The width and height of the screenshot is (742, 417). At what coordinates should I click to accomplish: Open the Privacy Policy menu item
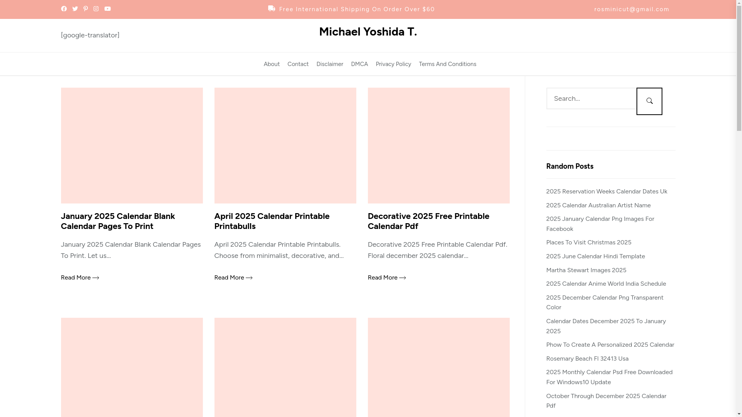pyautogui.click(x=393, y=64)
